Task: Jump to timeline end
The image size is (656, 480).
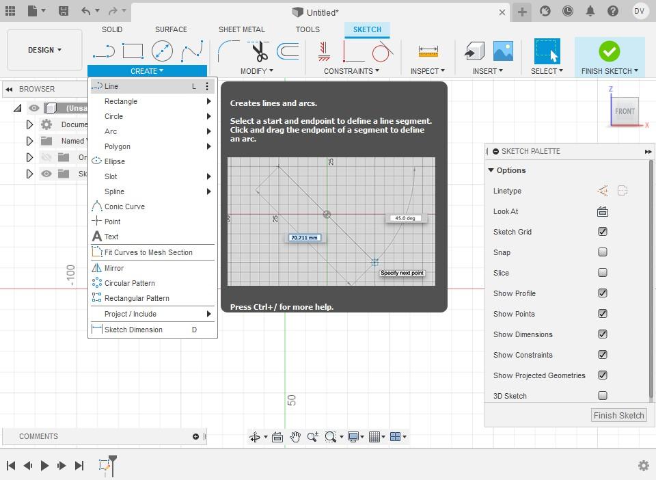Action: (79, 466)
